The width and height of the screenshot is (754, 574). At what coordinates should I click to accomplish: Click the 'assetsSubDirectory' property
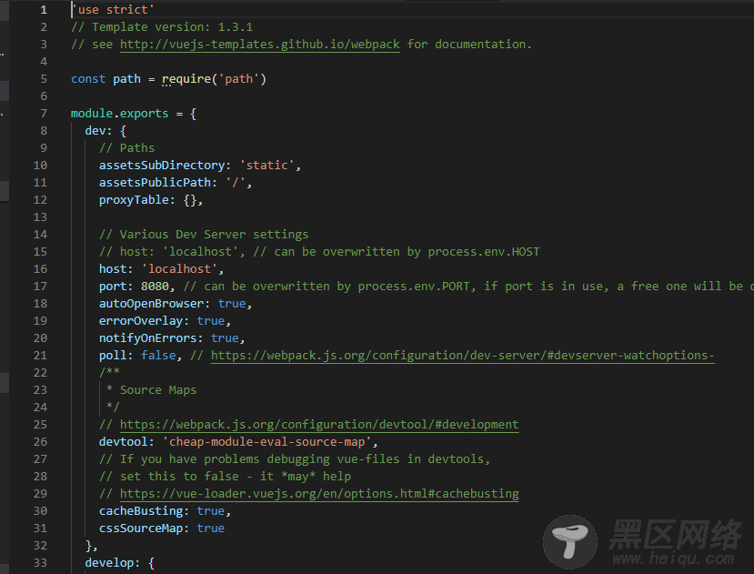click(x=162, y=166)
